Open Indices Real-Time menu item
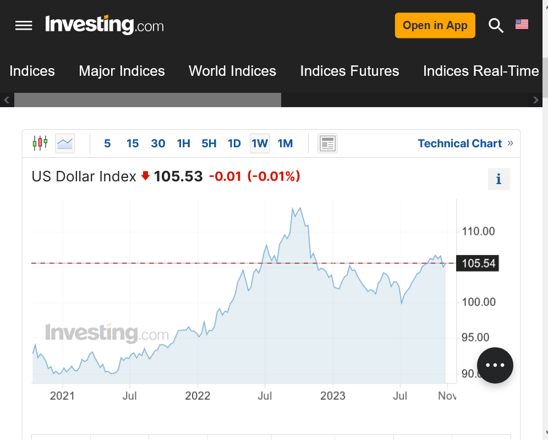The height and width of the screenshot is (444, 548). click(x=481, y=71)
